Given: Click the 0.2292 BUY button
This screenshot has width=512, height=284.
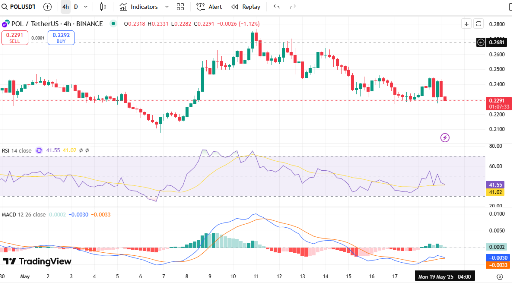Looking at the screenshot, I should click(x=61, y=38).
